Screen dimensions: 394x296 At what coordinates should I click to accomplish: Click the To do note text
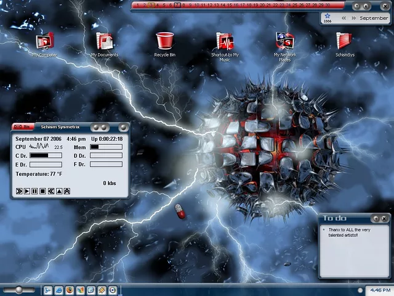[348, 231]
